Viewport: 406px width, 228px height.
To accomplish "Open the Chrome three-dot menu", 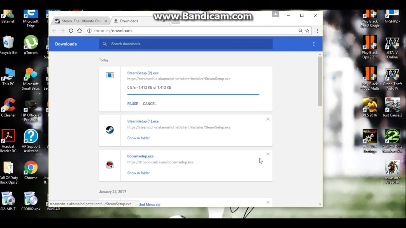I will point(317,31).
